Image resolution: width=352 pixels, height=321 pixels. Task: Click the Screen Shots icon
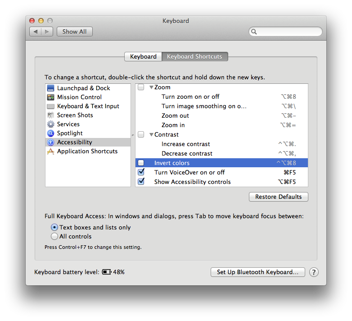coord(50,115)
